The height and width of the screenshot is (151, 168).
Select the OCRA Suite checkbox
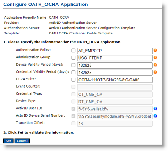tap(73, 80)
